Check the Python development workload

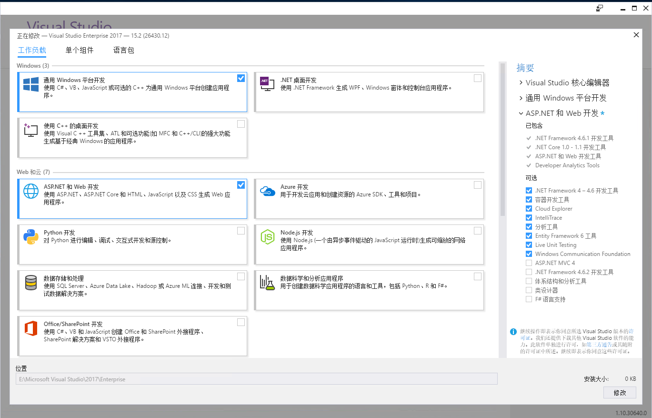tap(241, 231)
